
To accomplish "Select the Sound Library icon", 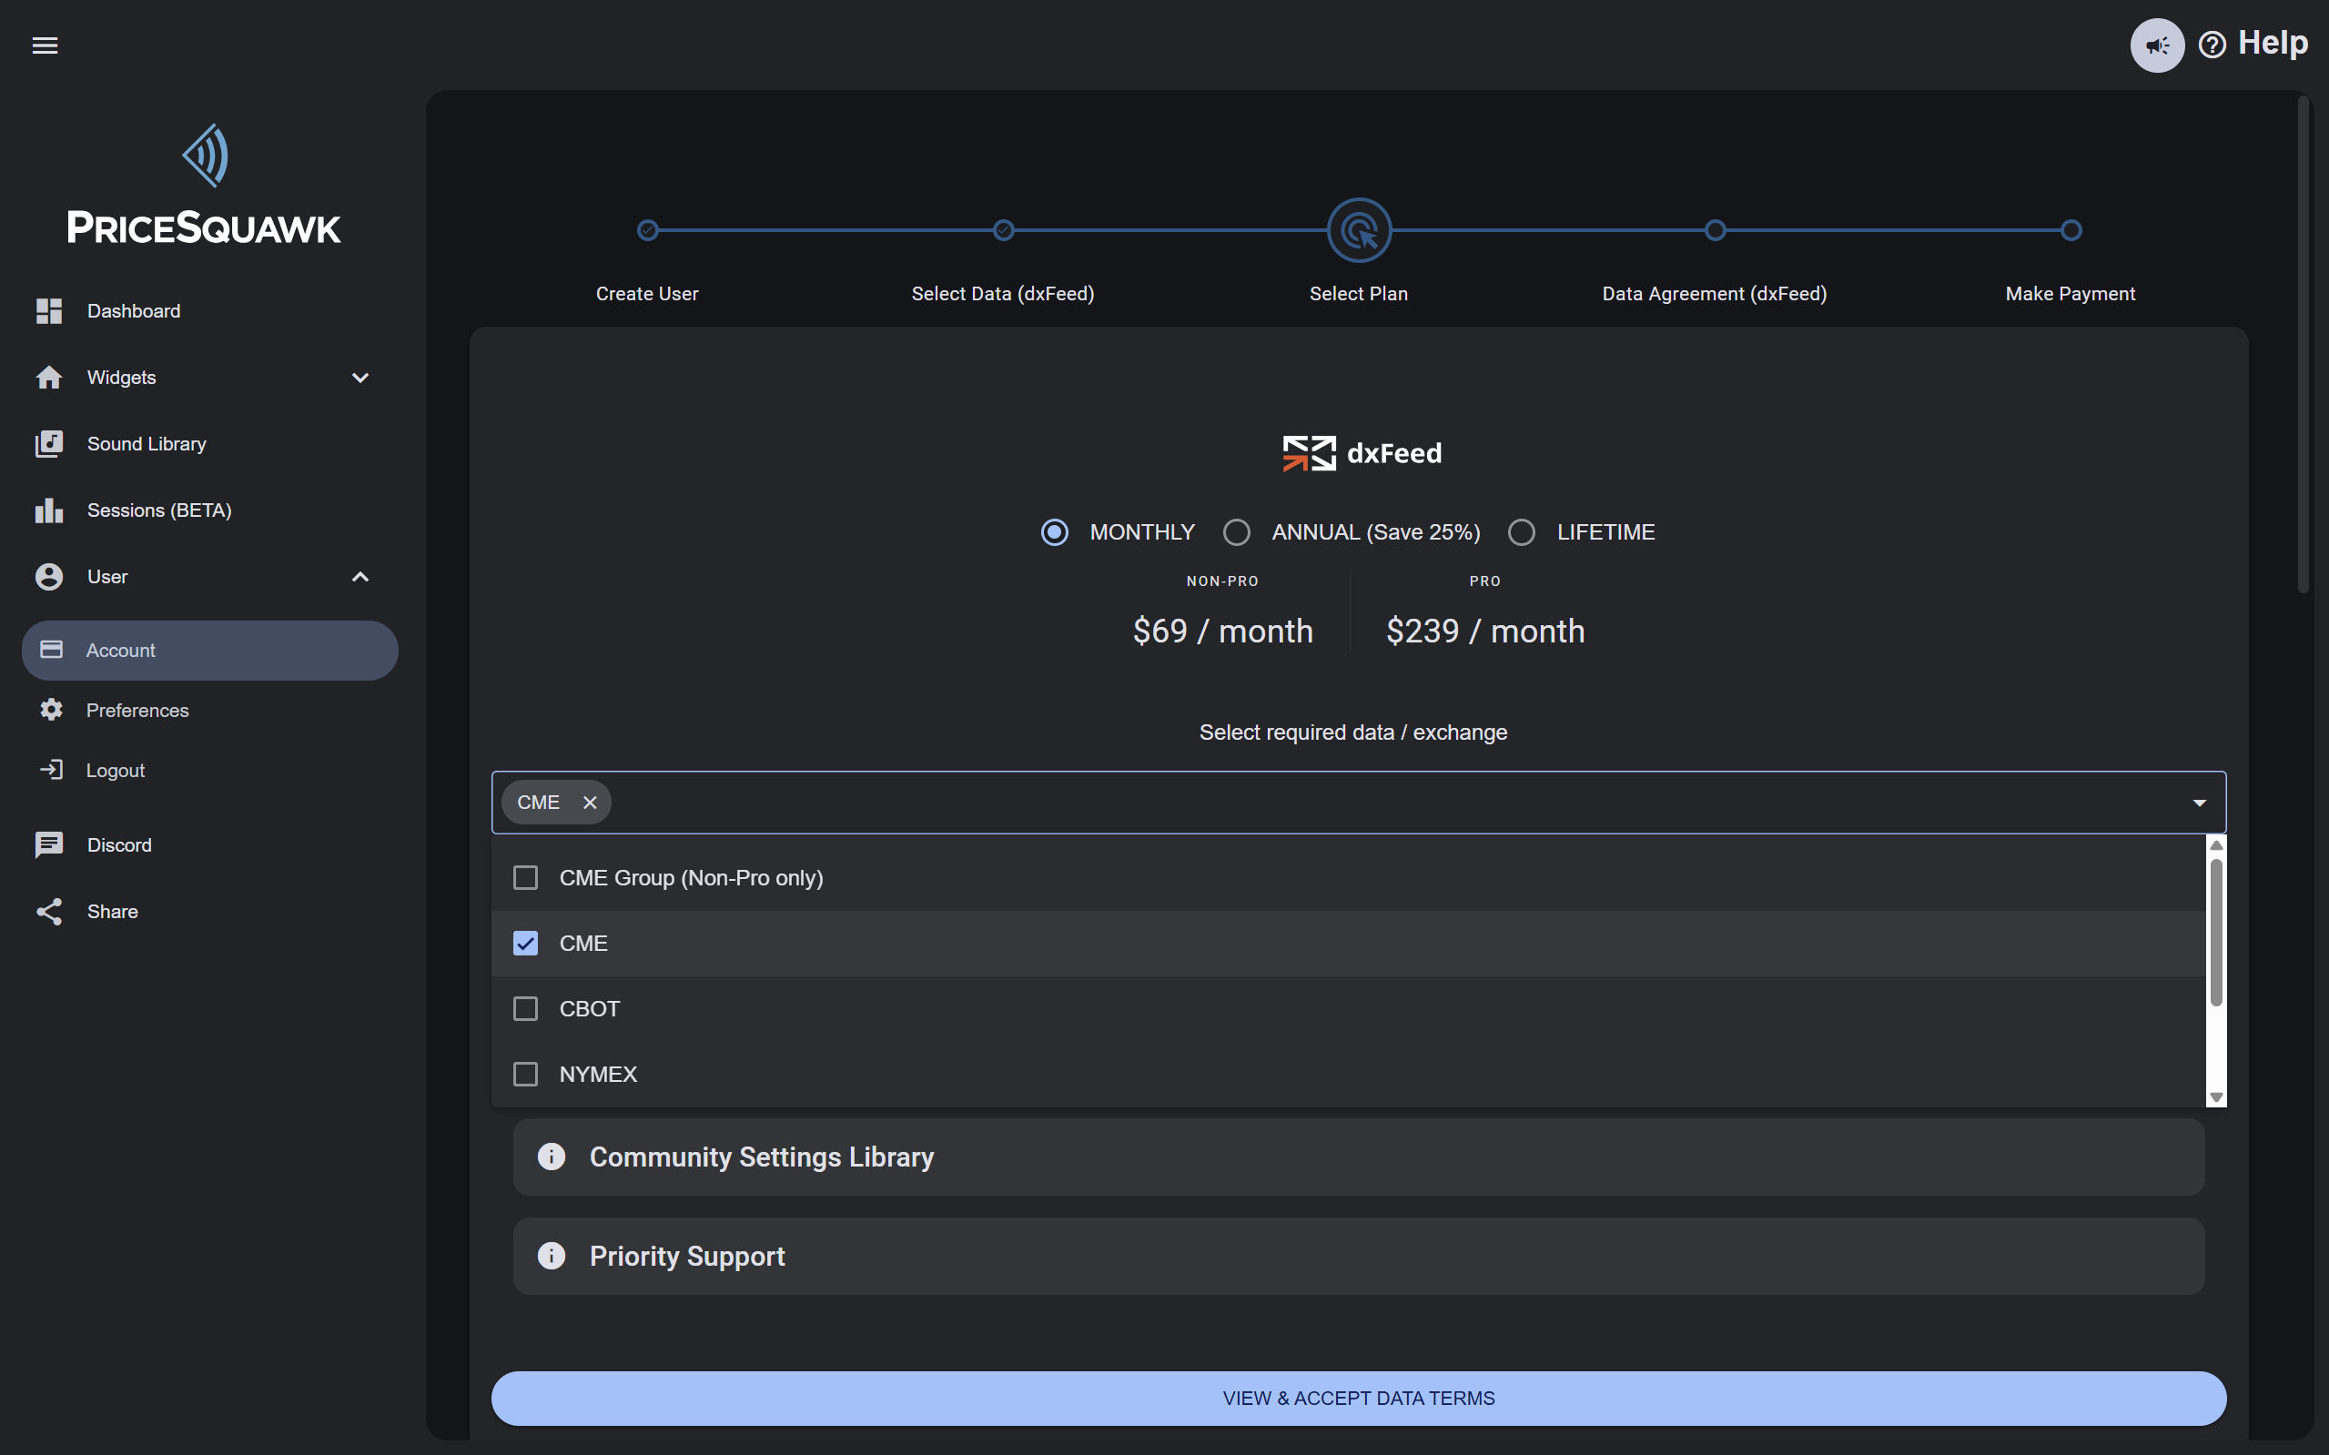I will [x=49, y=444].
